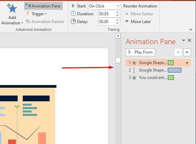Click the Play From button
196x144 pixels.
coord(140,52)
